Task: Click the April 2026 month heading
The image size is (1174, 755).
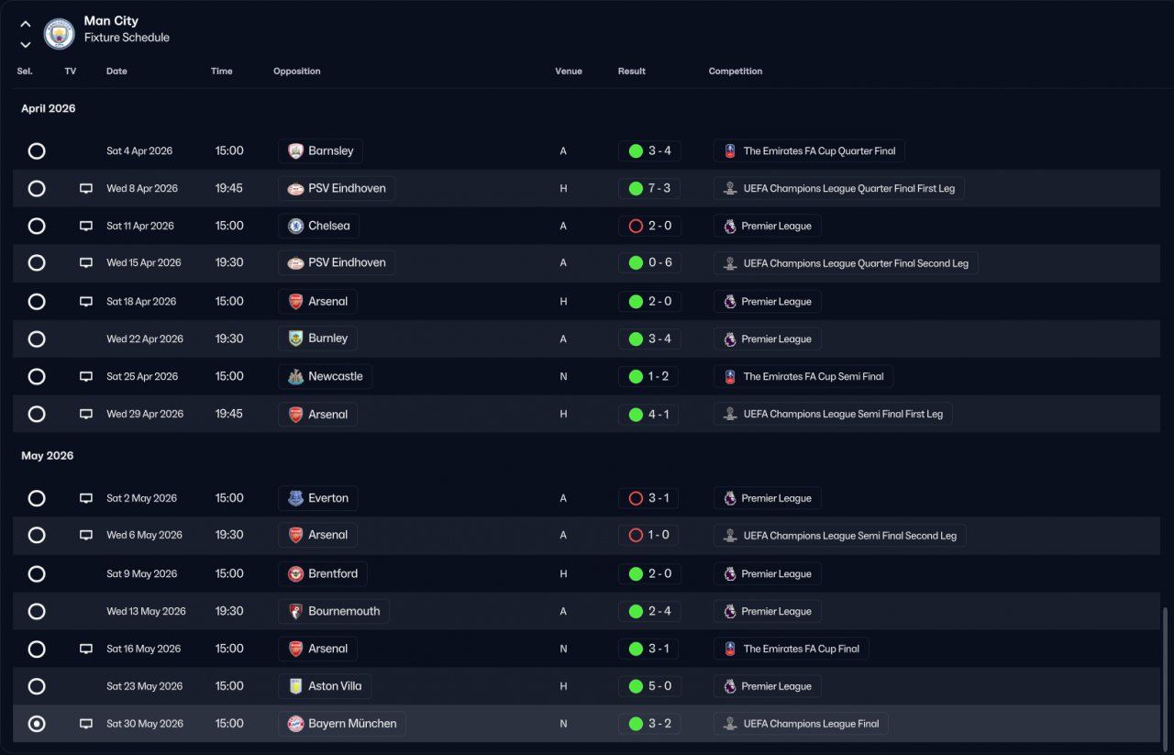Action: [49, 108]
